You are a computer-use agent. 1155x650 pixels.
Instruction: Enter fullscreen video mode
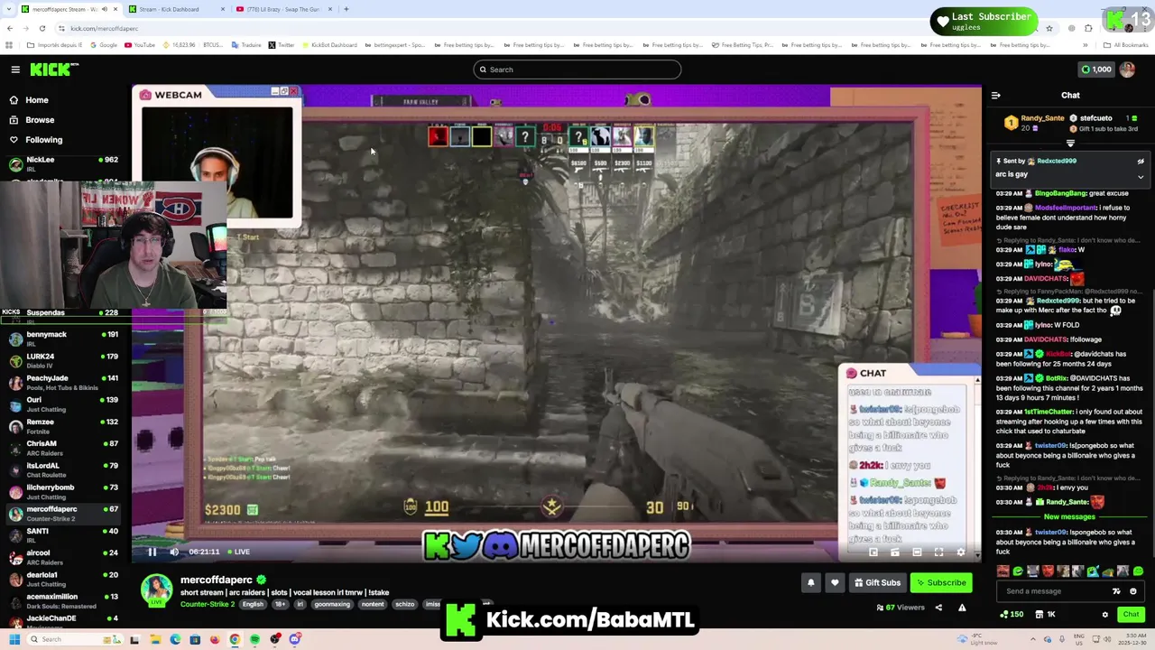[938, 552]
